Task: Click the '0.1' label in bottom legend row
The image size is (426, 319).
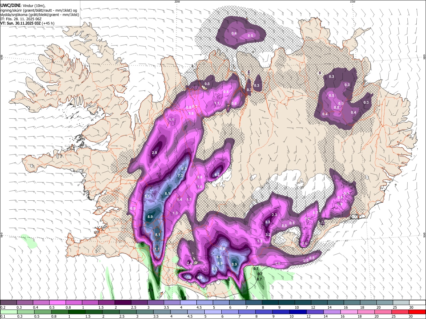Action: [x=3, y=317]
